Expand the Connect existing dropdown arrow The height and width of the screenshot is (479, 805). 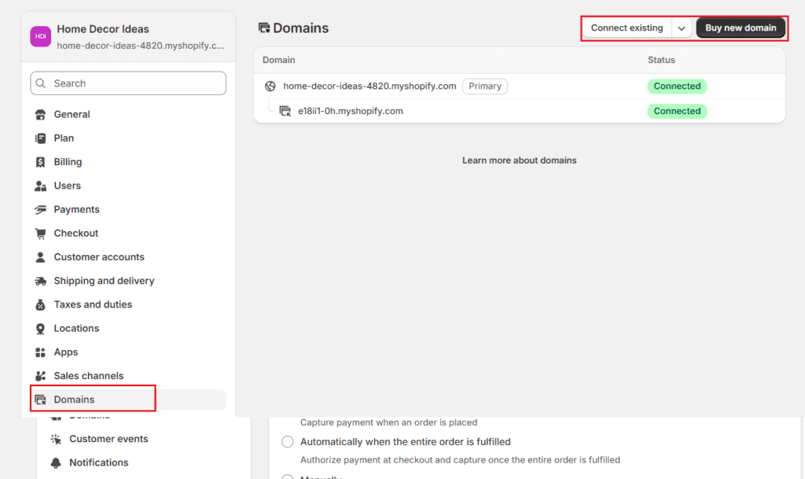click(682, 28)
